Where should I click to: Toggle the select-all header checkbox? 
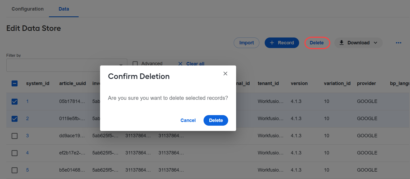[15, 83]
